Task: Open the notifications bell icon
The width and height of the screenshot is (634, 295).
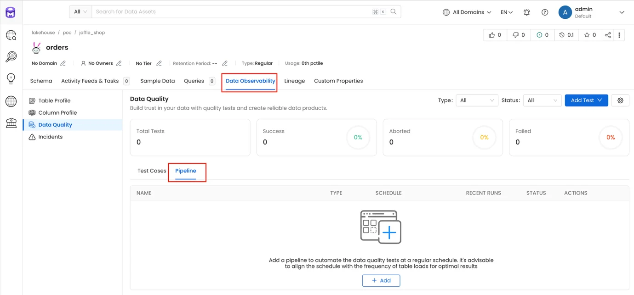Action: (526, 12)
